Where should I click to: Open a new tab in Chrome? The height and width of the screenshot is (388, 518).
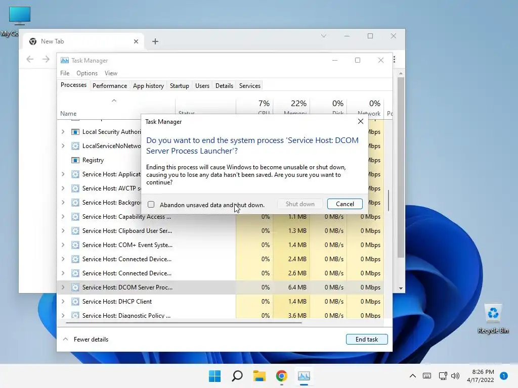coord(155,41)
